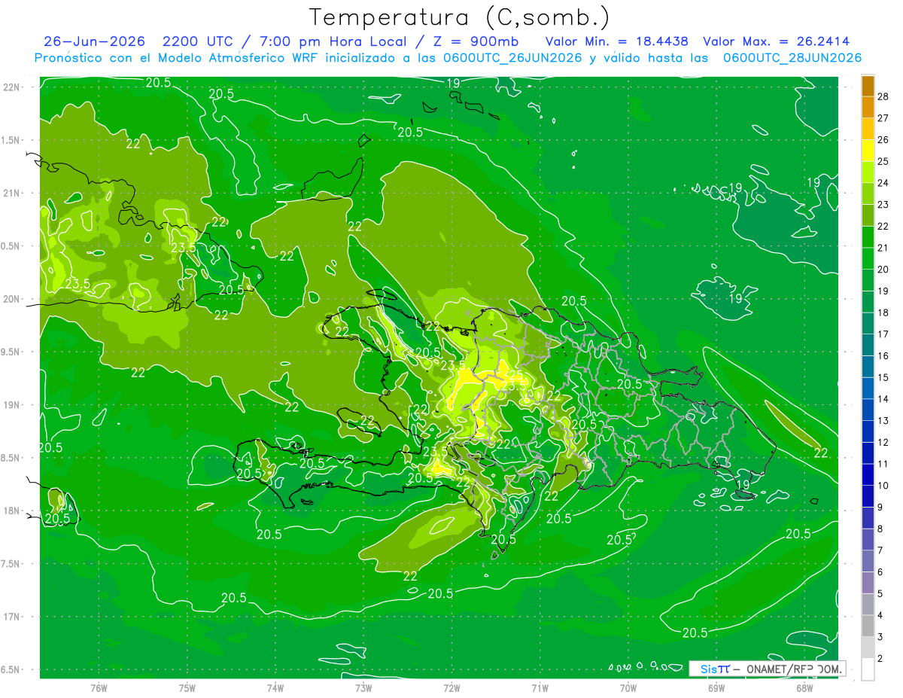903x698 pixels.
Task: Click the "0600UTC_28JUN2026" valid-until time
Action: [792, 58]
